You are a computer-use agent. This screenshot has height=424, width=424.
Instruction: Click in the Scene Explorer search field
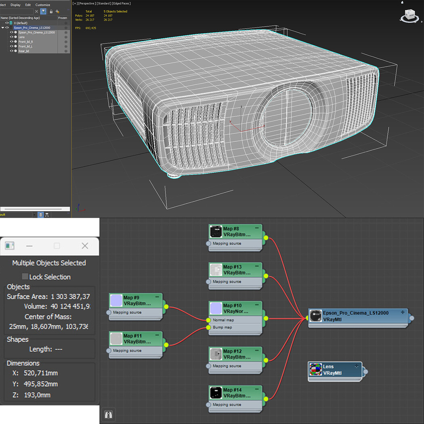pyautogui.click(x=17, y=11)
